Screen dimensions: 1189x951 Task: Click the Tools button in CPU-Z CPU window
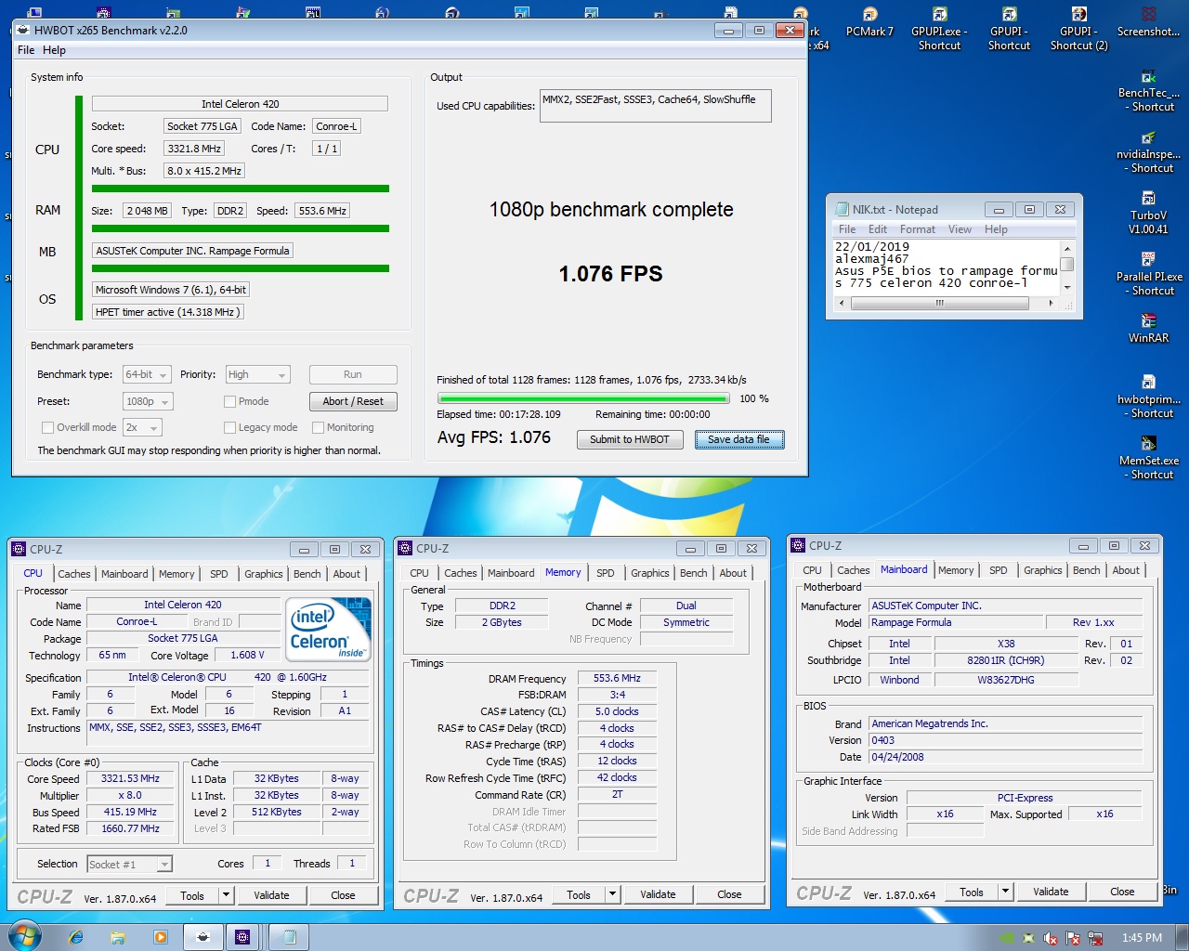(x=192, y=895)
